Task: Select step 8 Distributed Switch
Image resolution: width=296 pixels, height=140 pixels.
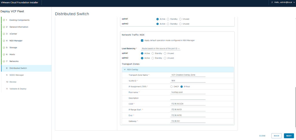Action: pyautogui.click(x=26, y=68)
